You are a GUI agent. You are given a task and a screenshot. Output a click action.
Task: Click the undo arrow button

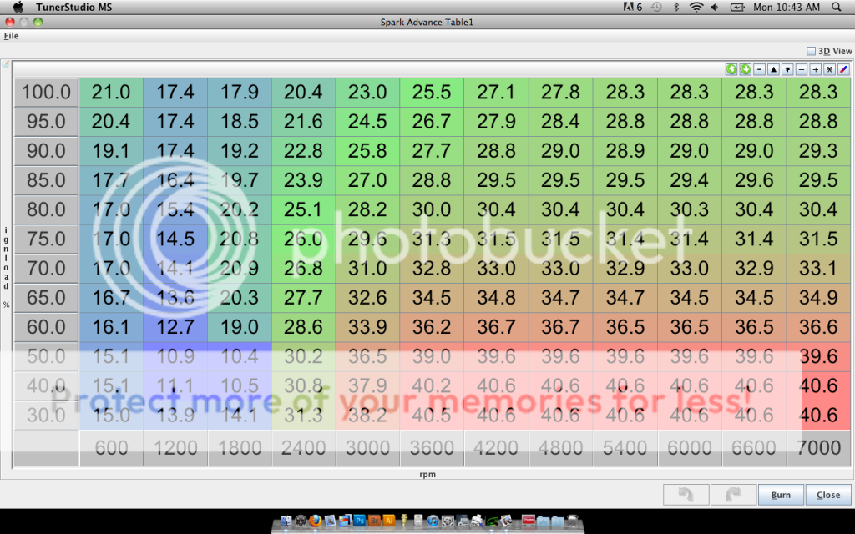[686, 495]
